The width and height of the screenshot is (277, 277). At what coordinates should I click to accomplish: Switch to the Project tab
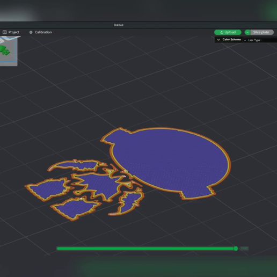tap(11, 32)
